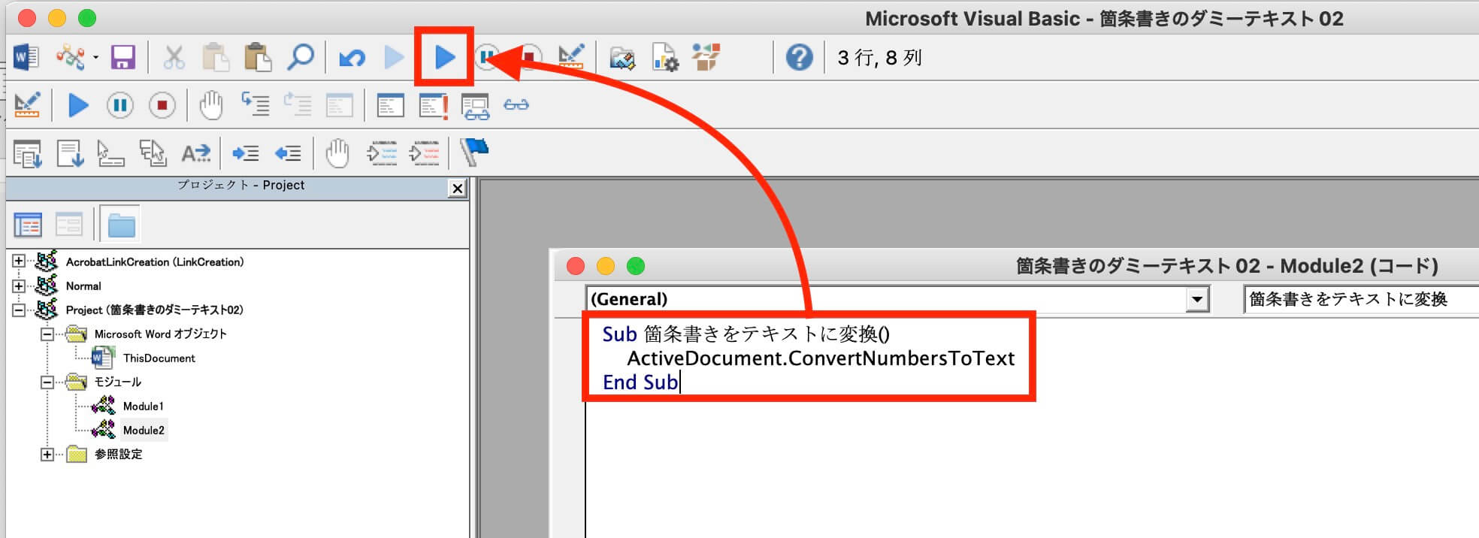Click the End Sub line in code
Image resolution: width=1479 pixels, height=538 pixels.
pyautogui.click(x=640, y=382)
